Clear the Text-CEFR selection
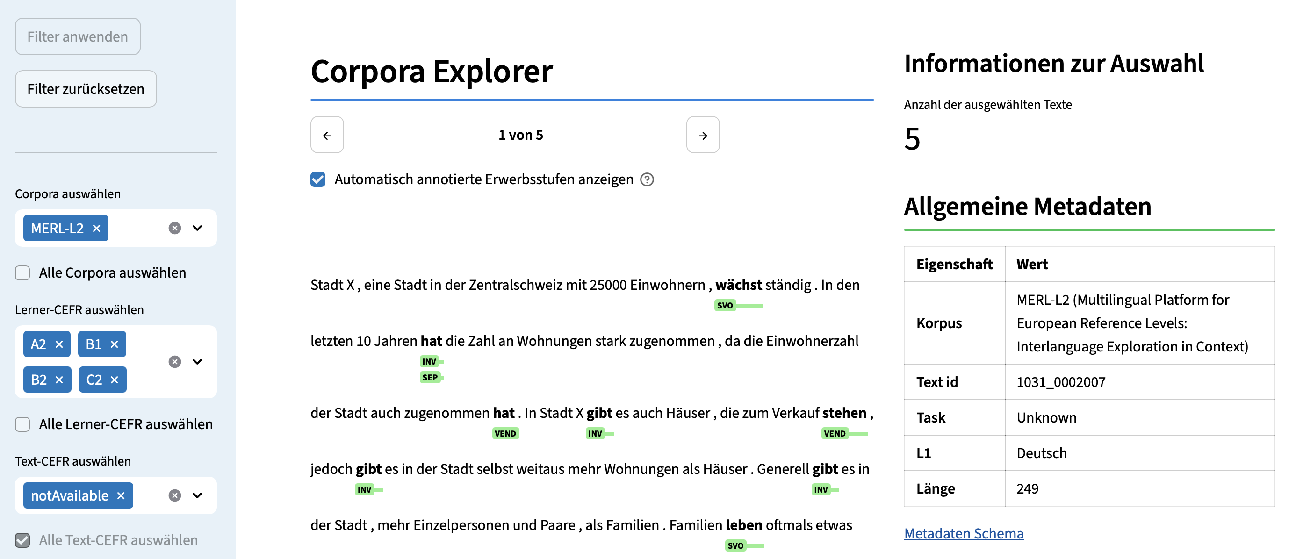 click(x=174, y=495)
